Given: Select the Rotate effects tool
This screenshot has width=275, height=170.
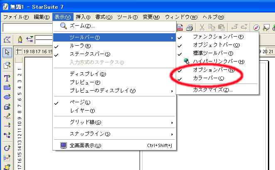Looking at the screenshot, I should [7, 148].
